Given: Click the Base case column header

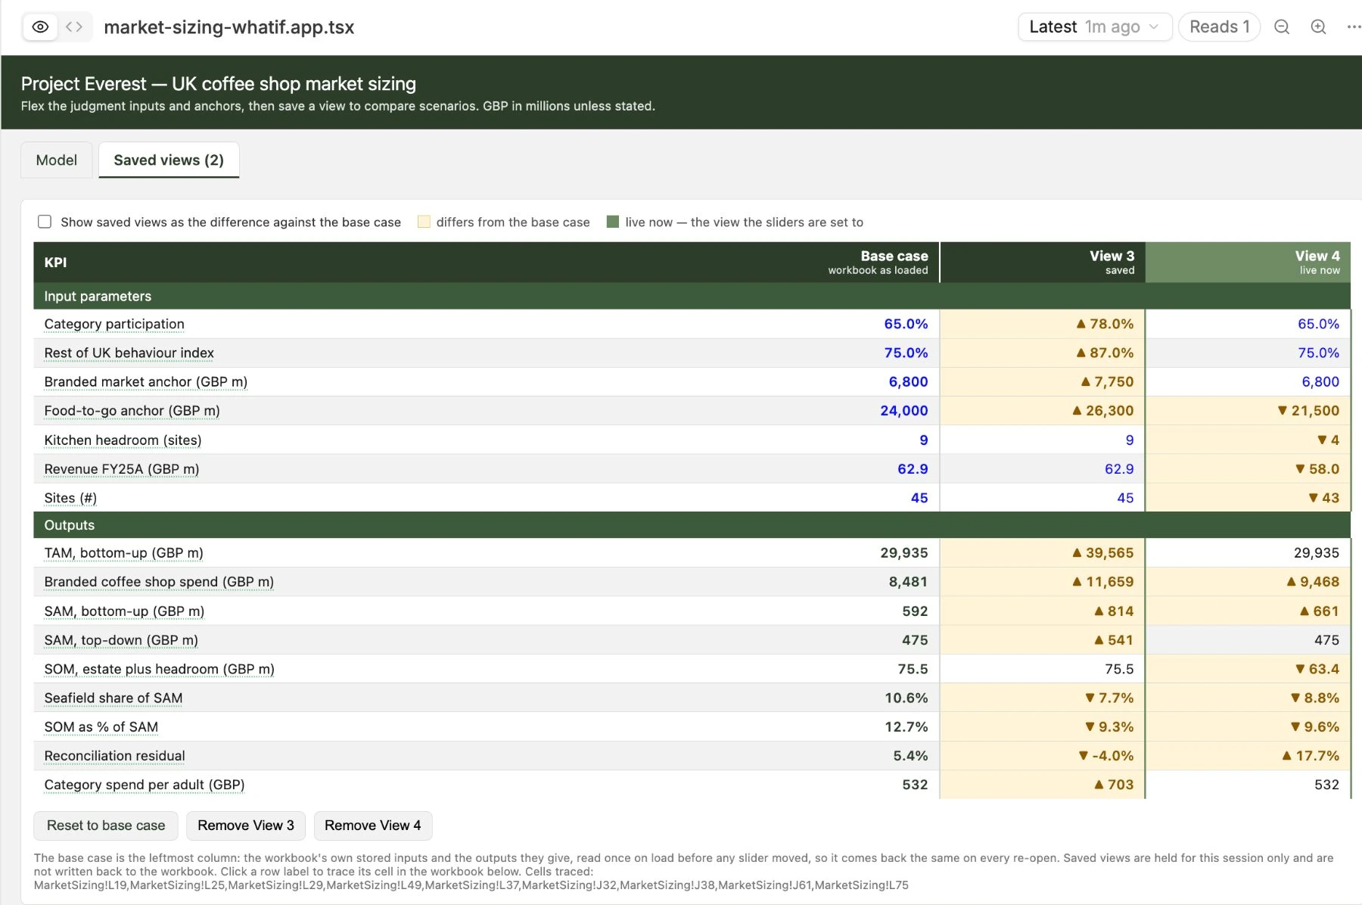Looking at the screenshot, I should tap(878, 262).
